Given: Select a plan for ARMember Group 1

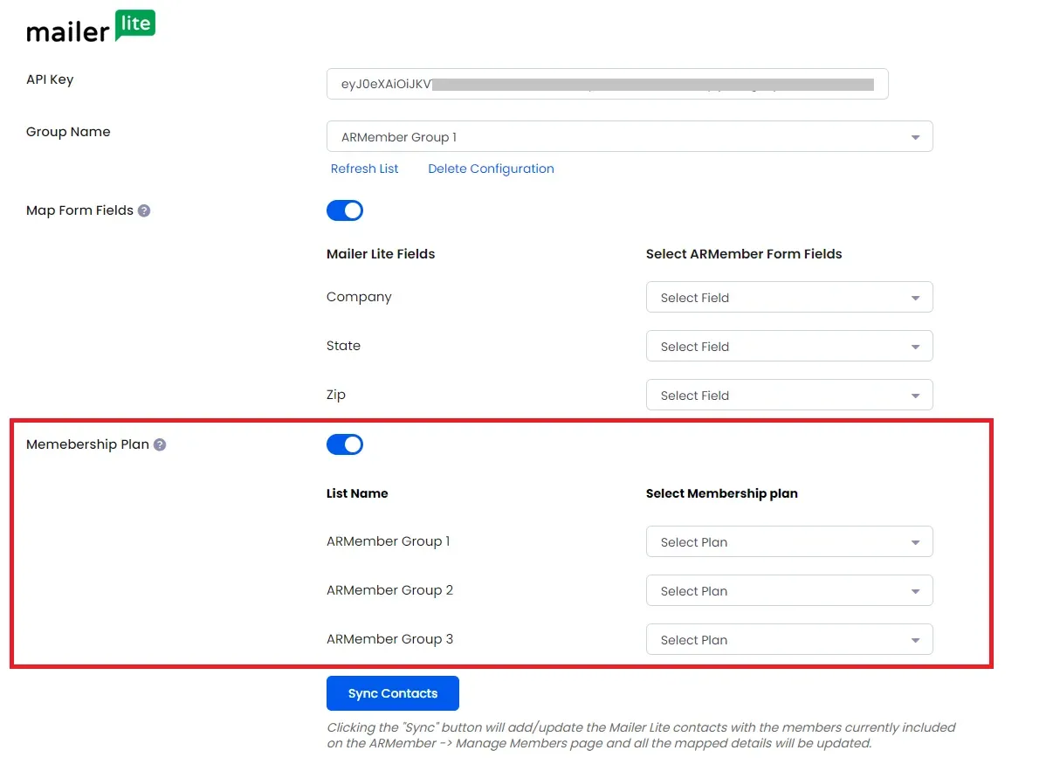Looking at the screenshot, I should (x=789, y=542).
